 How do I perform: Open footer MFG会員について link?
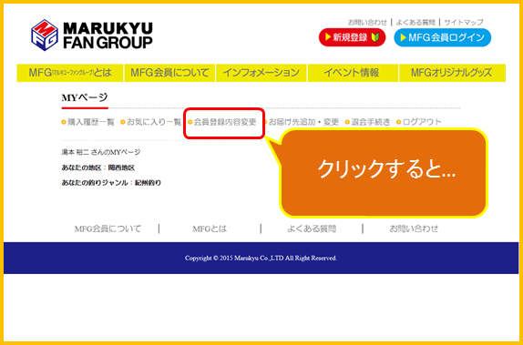click(x=108, y=229)
